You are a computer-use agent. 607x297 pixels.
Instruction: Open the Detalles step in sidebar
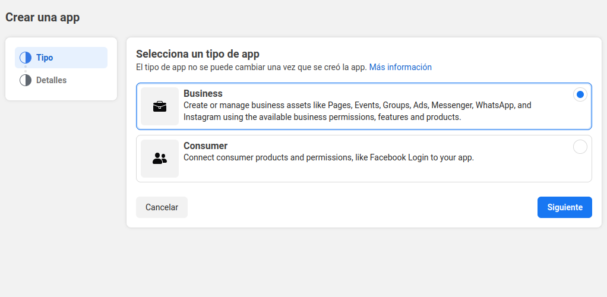[61, 80]
